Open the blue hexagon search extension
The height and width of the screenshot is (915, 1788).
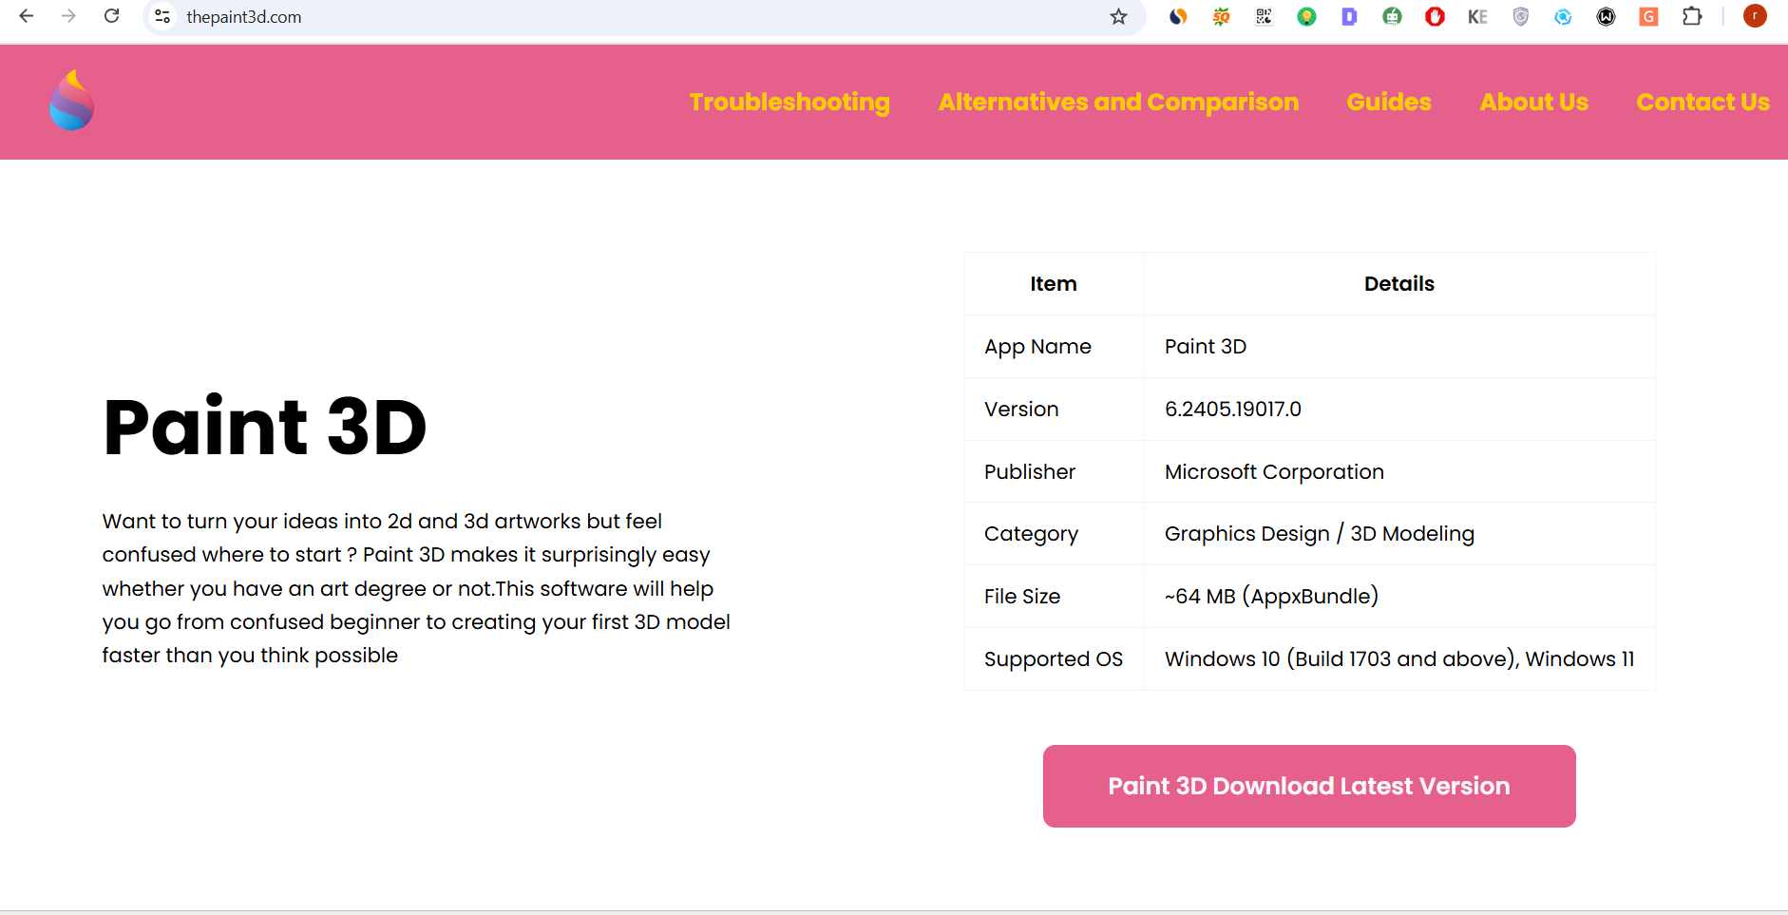1563,16
